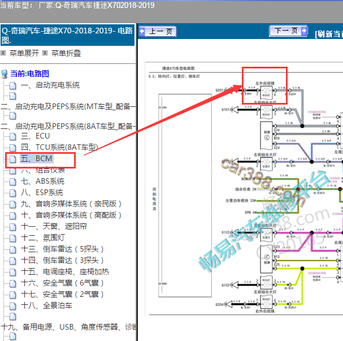
Task: Click page icon beside 十五、电调座椅
Action: click(13, 272)
